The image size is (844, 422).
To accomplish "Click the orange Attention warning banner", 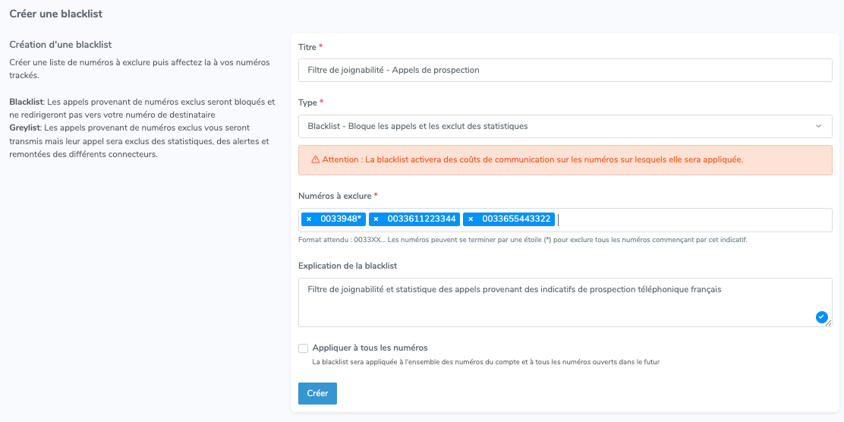I will pyautogui.click(x=565, y=160).
